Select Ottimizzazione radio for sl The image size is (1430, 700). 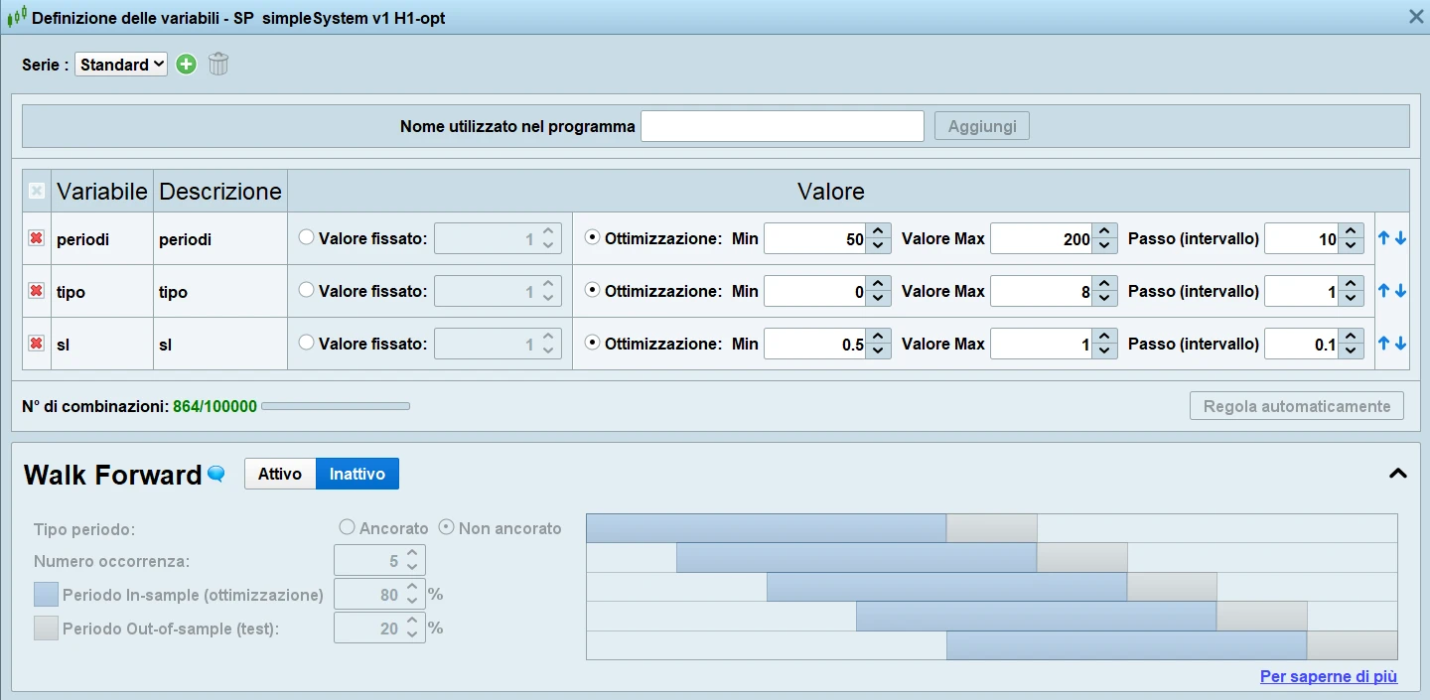click(x=592, y=343)
